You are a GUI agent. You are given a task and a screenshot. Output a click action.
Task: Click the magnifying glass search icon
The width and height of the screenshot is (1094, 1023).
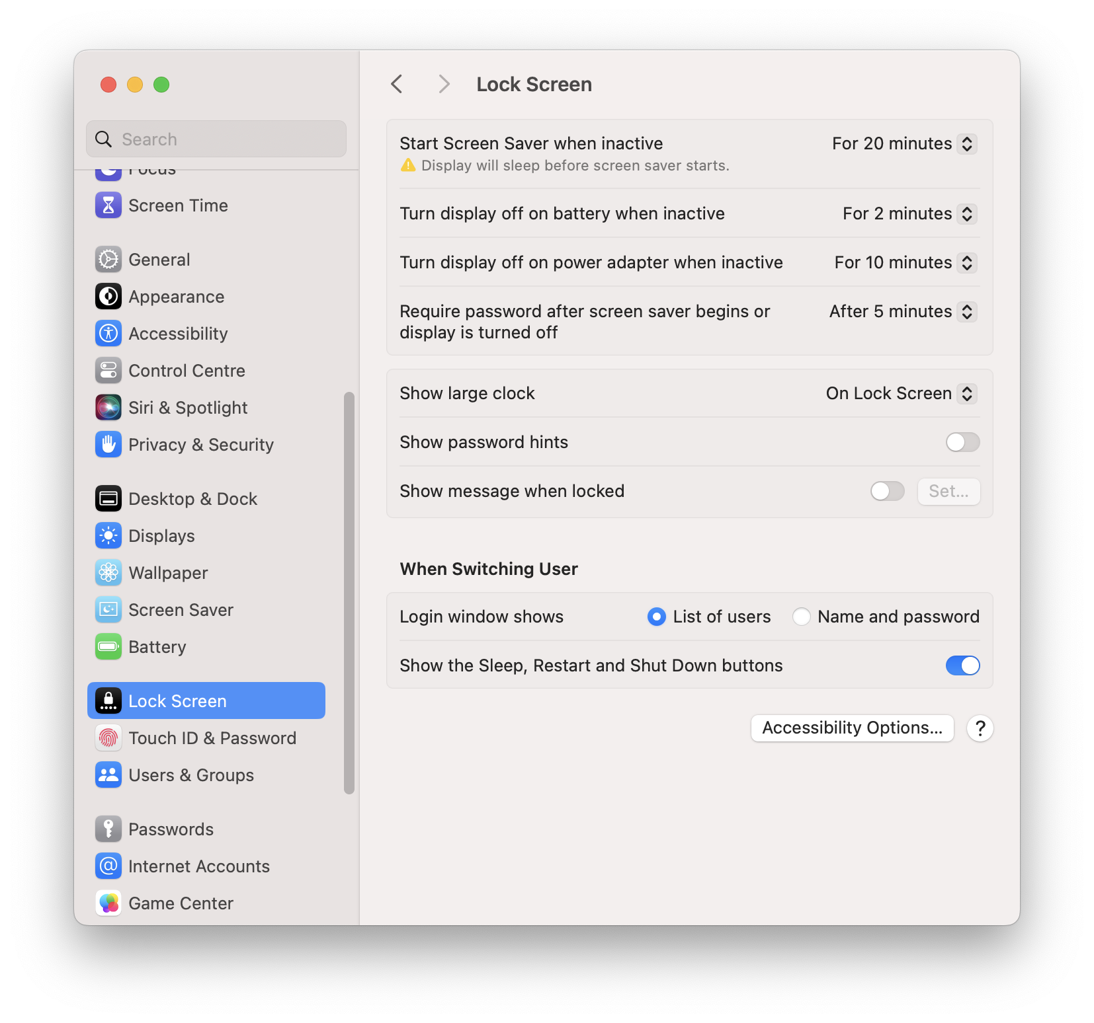pyautogui.click(x=104, y=139)
